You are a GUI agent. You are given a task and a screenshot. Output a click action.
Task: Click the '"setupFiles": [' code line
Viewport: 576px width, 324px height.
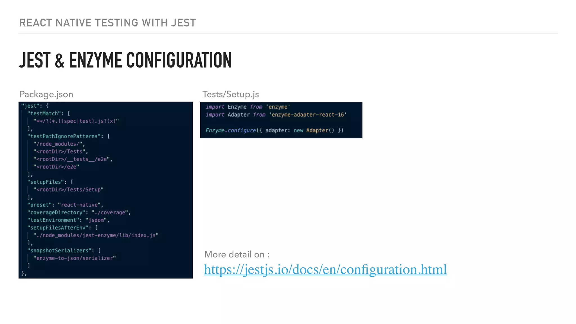[50, 182]
